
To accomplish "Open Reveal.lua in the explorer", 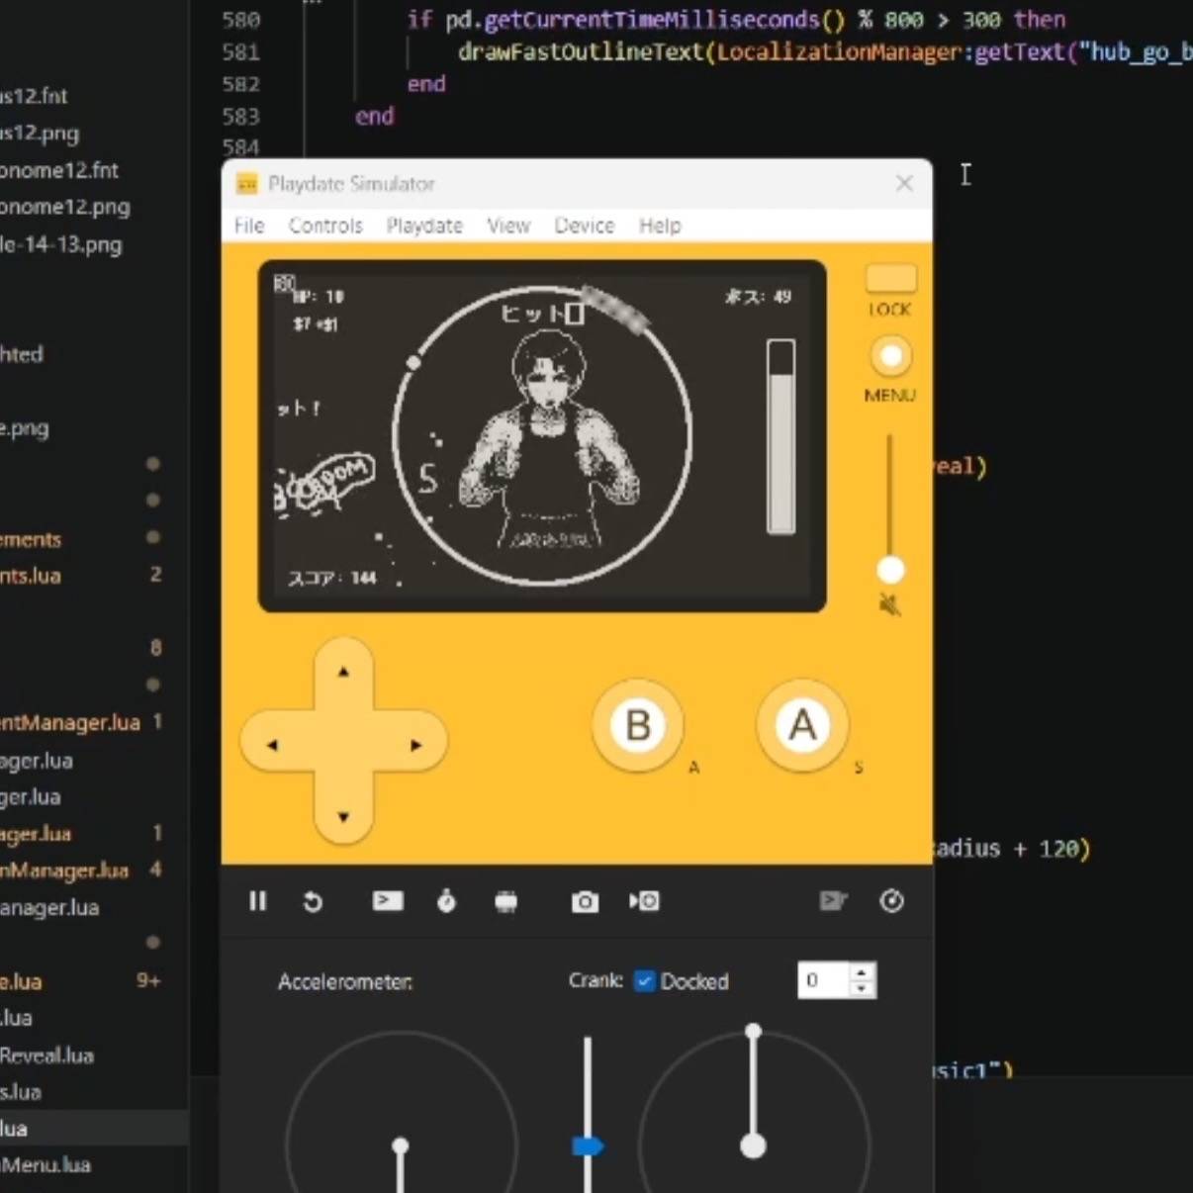I will 46,1055.
